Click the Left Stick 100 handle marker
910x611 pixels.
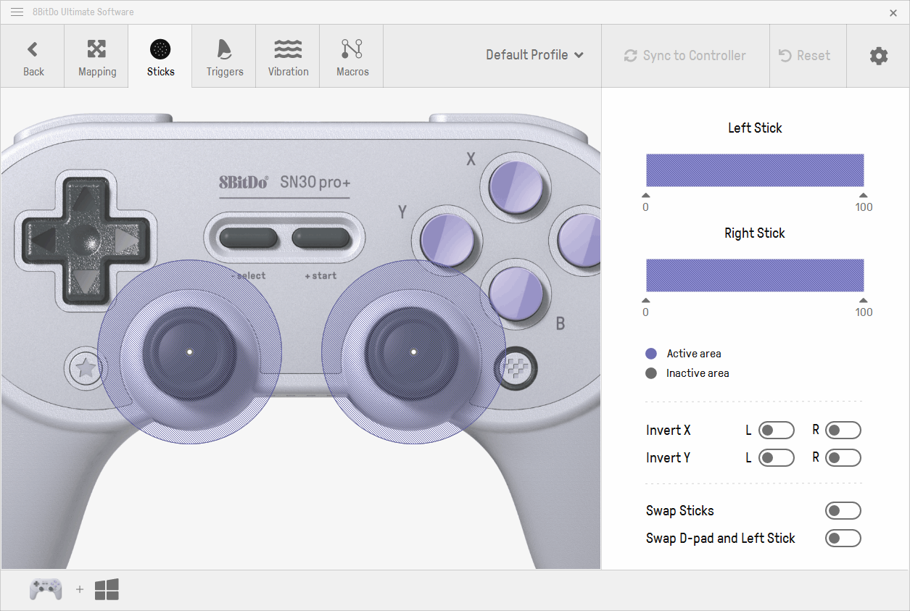pyautogui.click(x=863, y=195)
